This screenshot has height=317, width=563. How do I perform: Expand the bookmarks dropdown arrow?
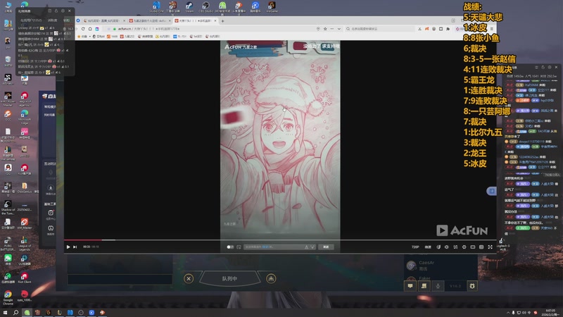pos(90,37)
